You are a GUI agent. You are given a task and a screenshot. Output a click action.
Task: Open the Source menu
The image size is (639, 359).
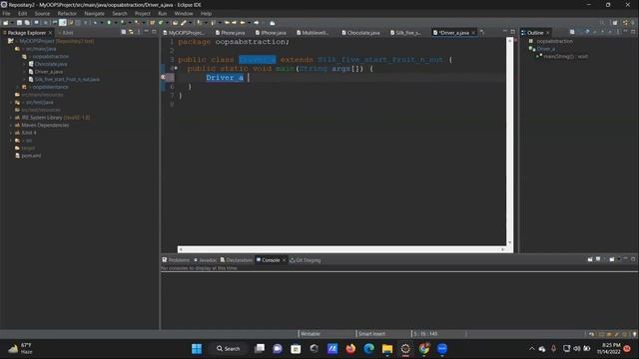(x=42, y=13)
